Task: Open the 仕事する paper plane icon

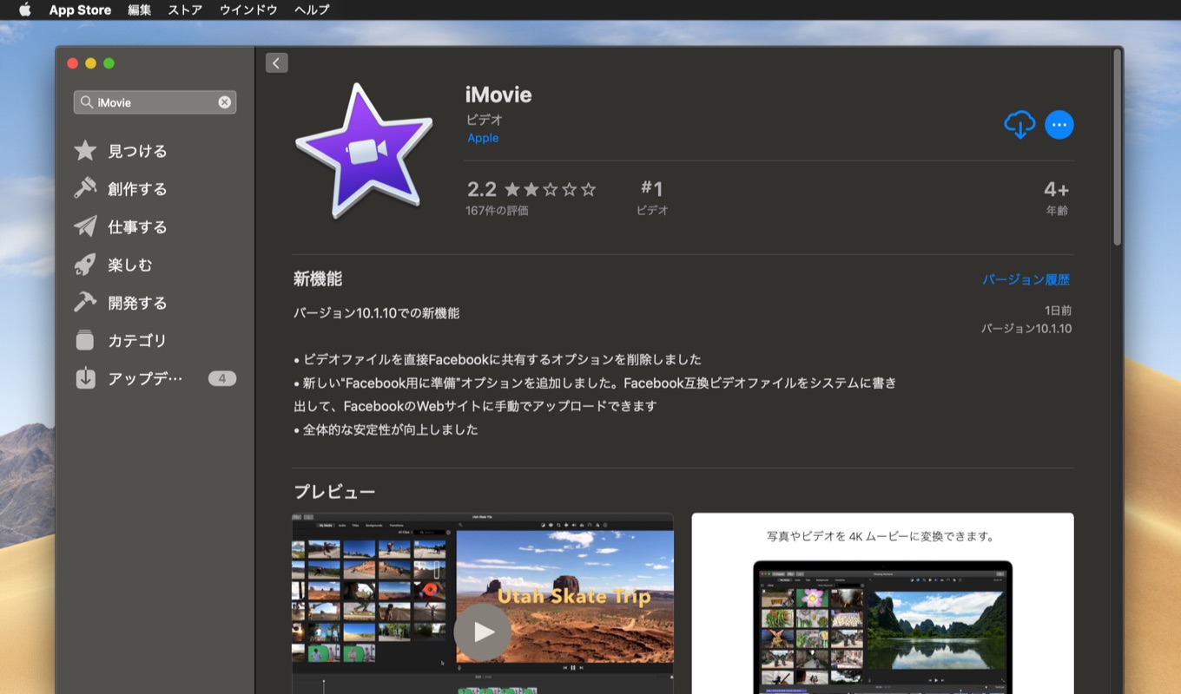Action: point(85,226)
